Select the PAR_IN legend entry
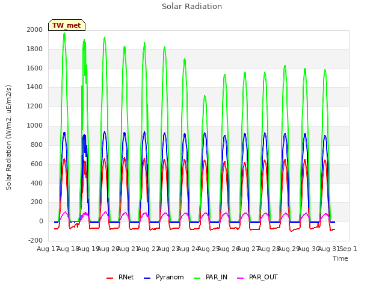Image resolution: width=385 pixels, height=289 pixels. click(211, 277)
